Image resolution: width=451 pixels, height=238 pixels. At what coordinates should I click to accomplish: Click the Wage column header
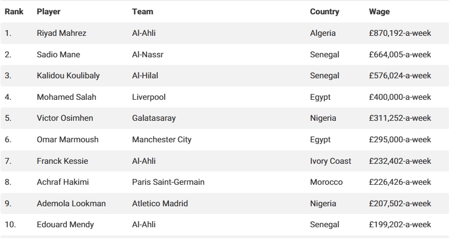(379, 11)
